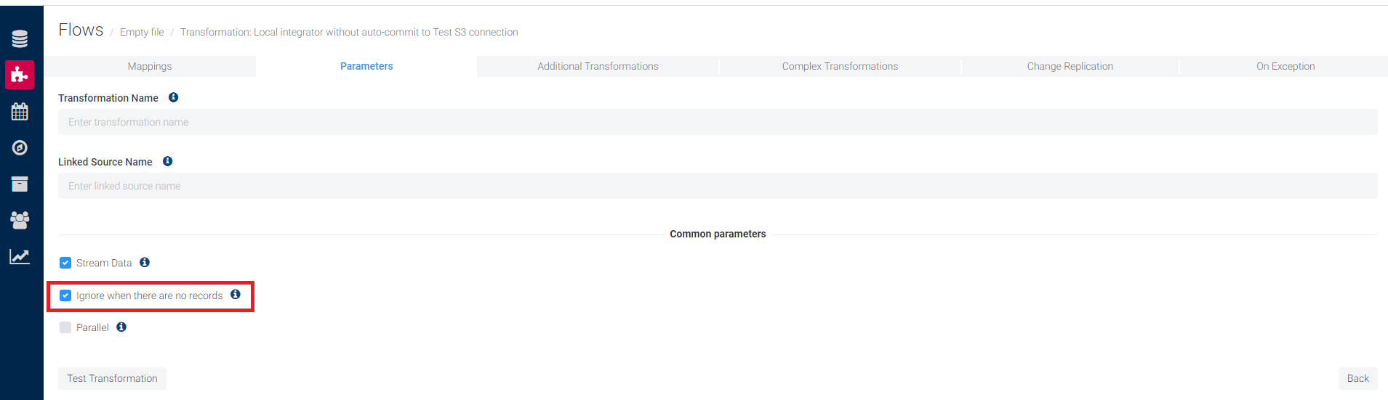Click info icon beside Transformation Name

(x=173, y=97)
